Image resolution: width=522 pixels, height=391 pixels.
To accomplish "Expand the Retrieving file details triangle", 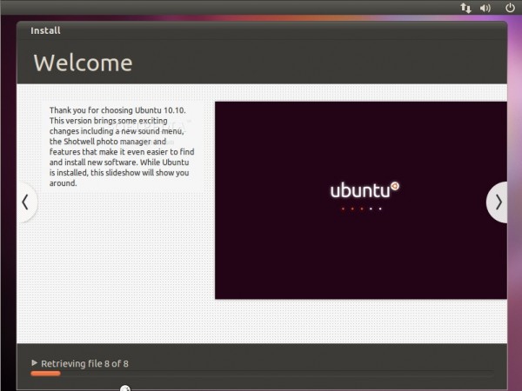I will coord(34,362).
